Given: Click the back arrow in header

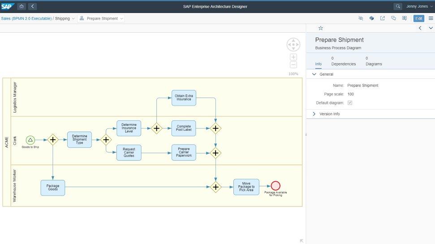Looking at the screenshot, I should (x=32, y=6).
